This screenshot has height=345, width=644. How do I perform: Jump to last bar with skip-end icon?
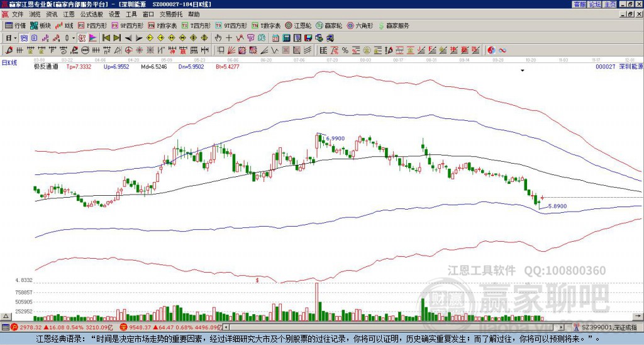(117, 38)
